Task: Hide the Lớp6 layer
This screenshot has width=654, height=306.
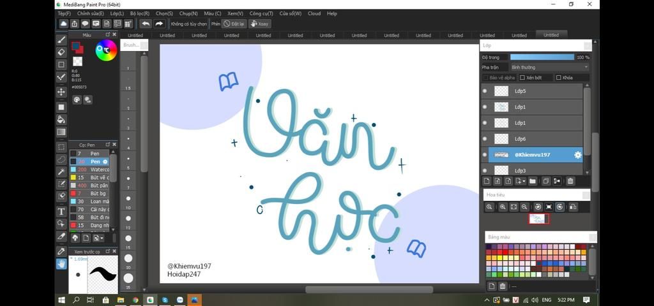Action: point(485,139)
